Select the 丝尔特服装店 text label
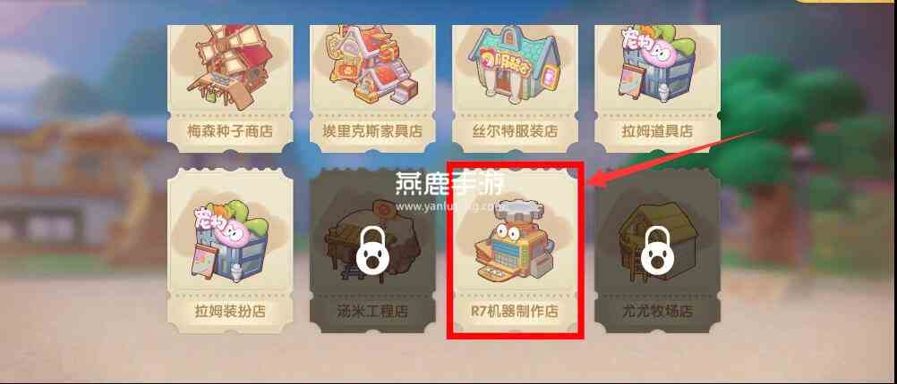 515,131
